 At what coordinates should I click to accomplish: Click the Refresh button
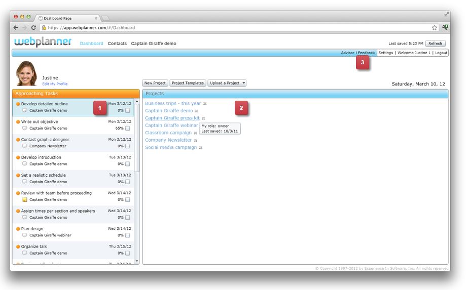point(435,44)
